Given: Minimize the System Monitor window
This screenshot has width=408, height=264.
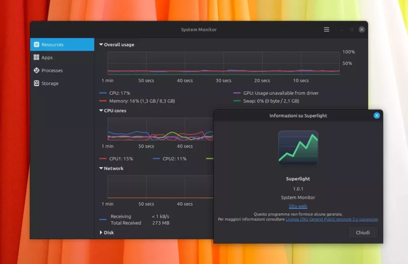Looking at the screenshot, I should pyautogui.click(x=341, y=30).
